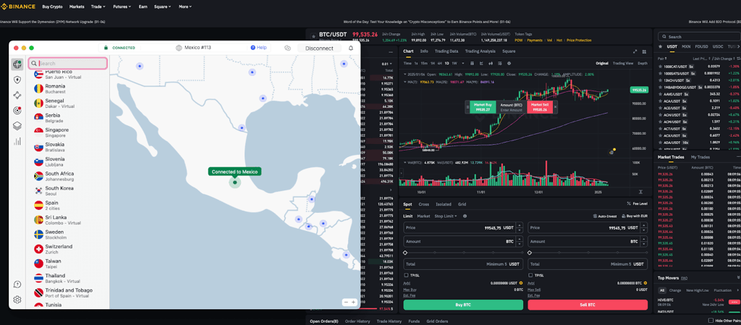Enable TP/SL checkbox on sell side
The image size is (741, 325).
[530, 275]
